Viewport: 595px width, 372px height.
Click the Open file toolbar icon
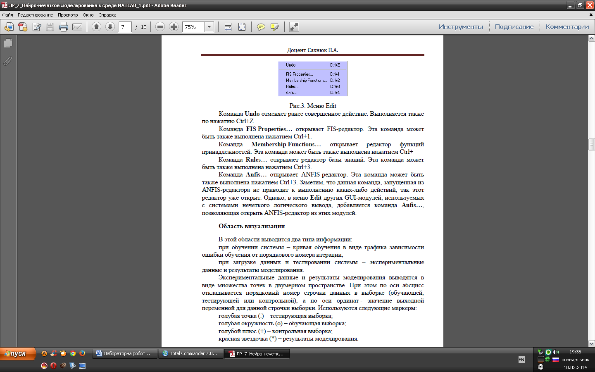[x=9, y=27]
